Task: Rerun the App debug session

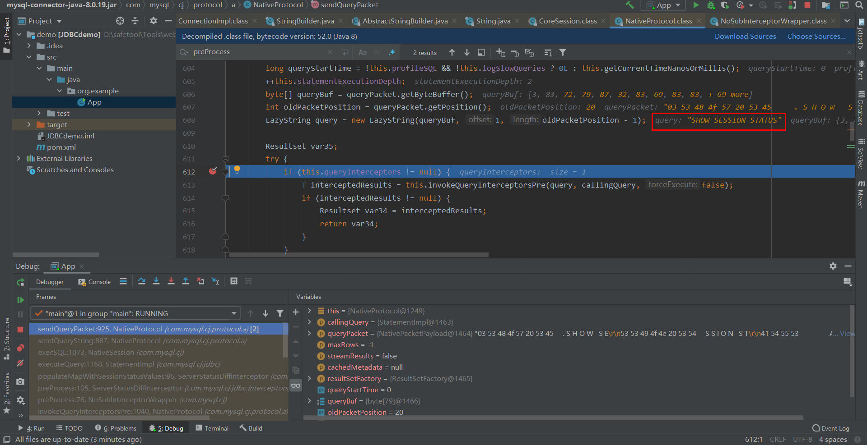Action: pyautogui.click(x=20, y=282)
